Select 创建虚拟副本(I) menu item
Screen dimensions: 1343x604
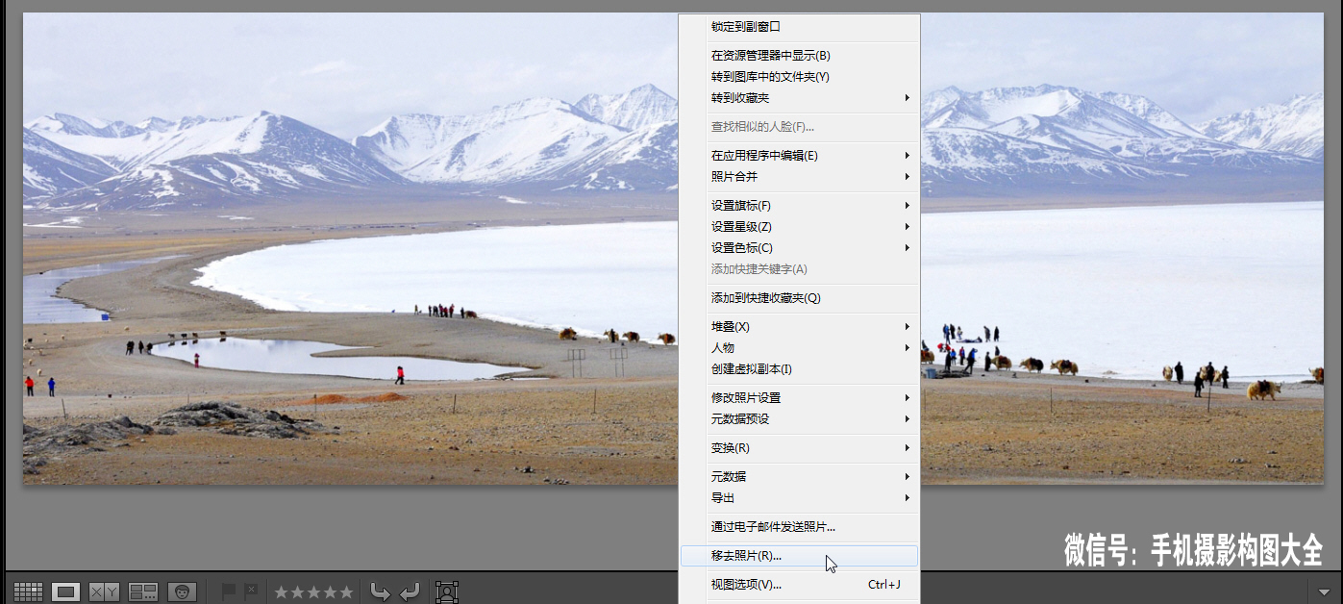click(x=751, y=369)
